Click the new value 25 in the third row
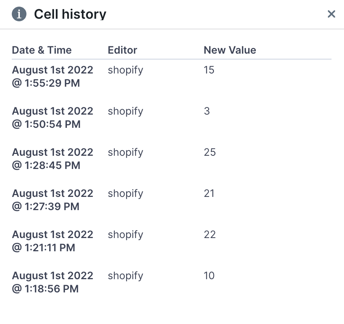 click(209, 152)
